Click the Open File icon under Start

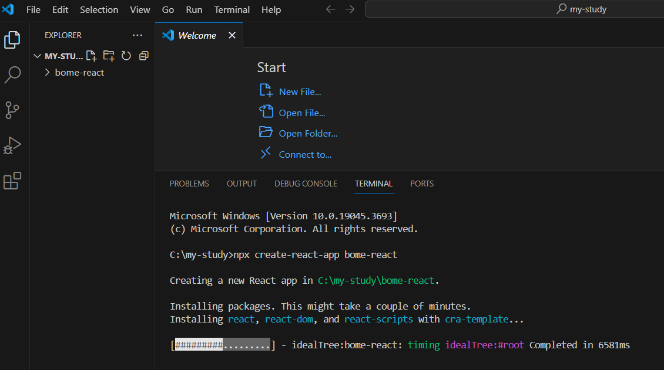point(266,111)
